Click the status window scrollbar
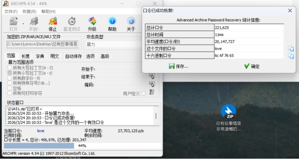Image resolution: width=299 pixels, height=159 pixels. (x=156, y=116)
